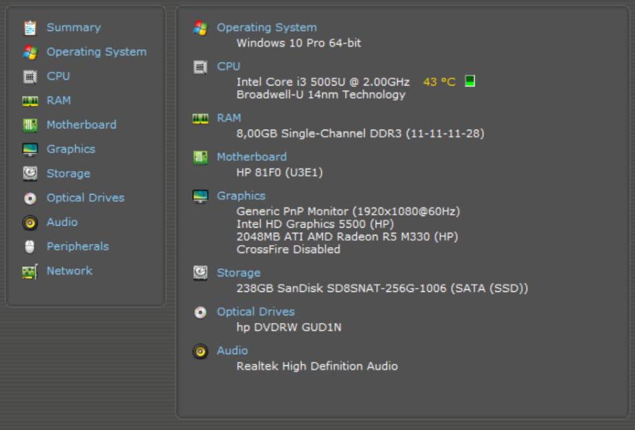Follow the Motherboard heading link in summary
The height and width of the screenshot is (430, 635).
251,157
